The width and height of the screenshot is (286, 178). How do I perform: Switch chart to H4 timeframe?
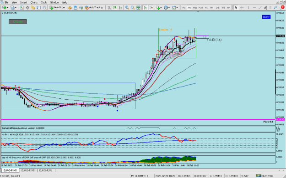point(212,8)
